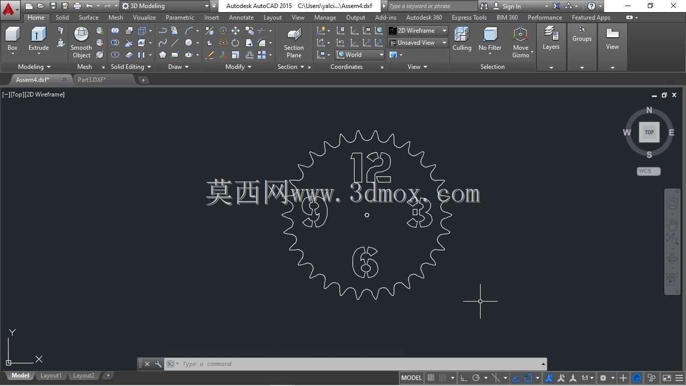Viewport: 686px width, 386px height.
Task: Click the [Top] viewport view label
Action: (18, 94)
